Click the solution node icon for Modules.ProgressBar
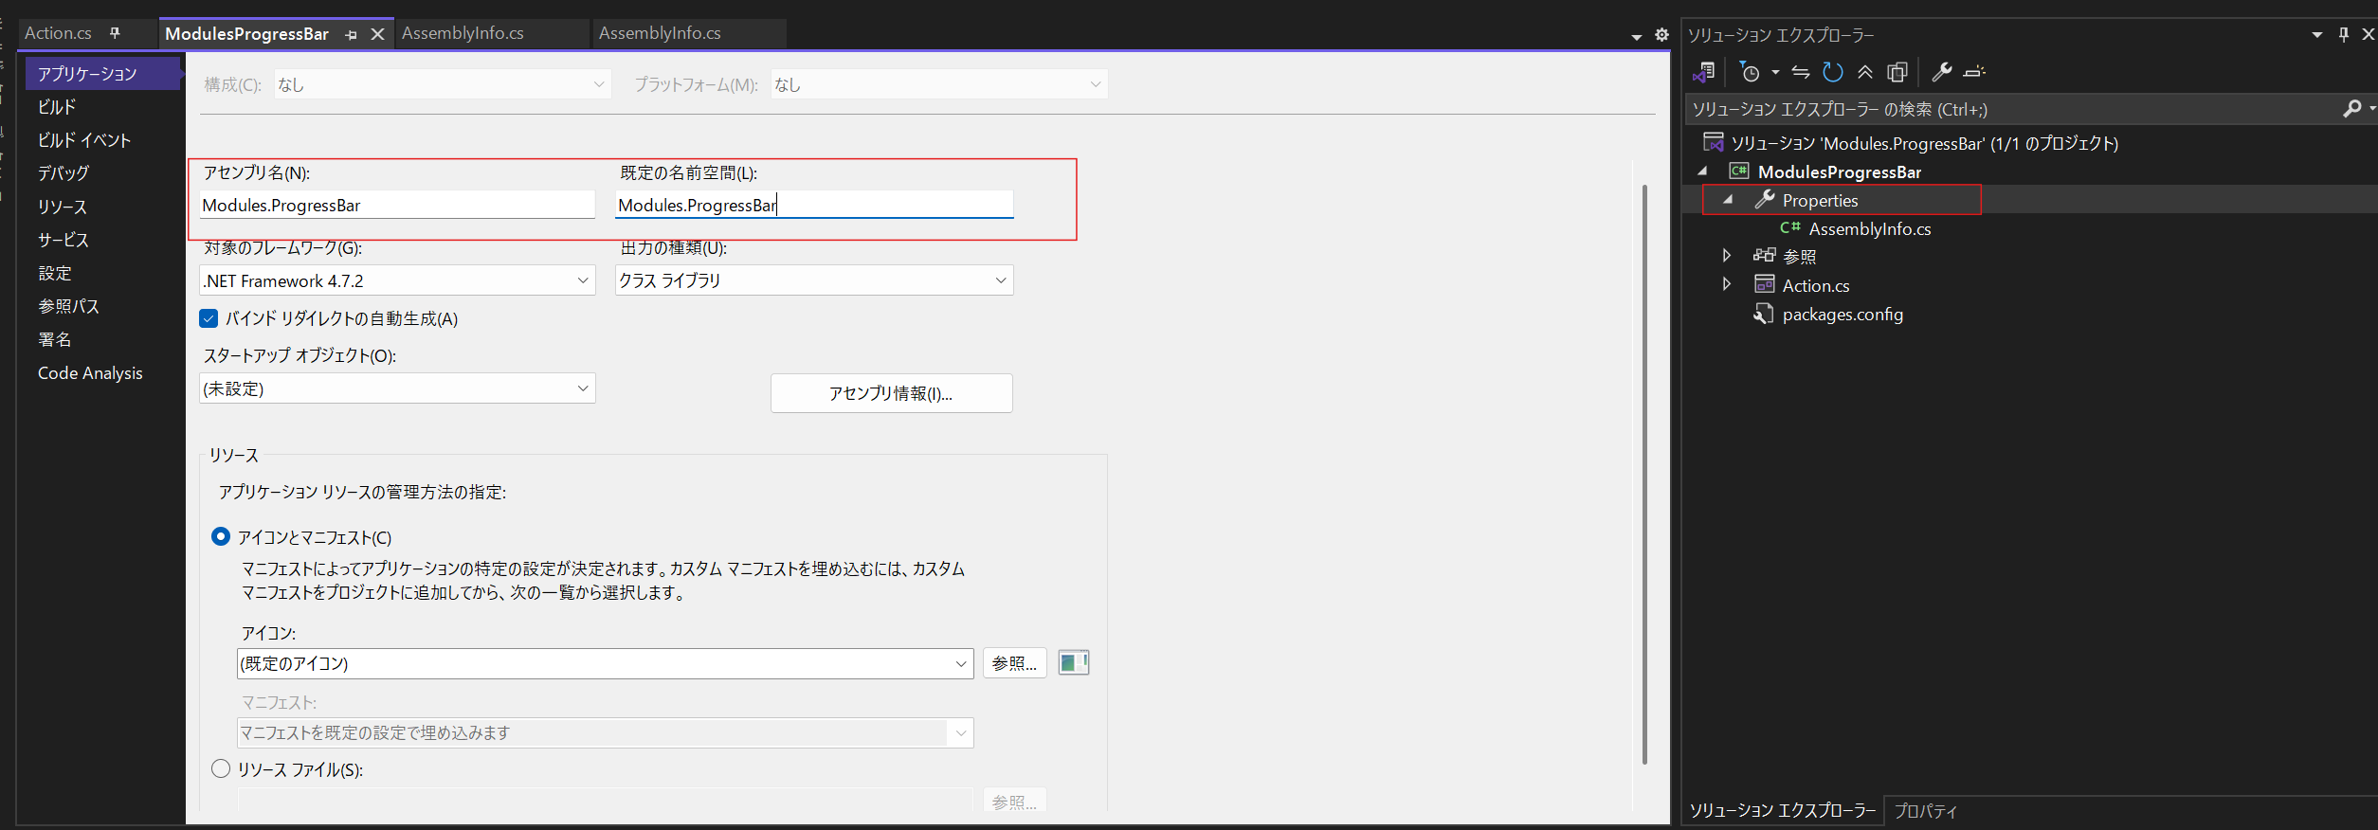Screen dimensions: 2378x830 pyautogui.click(x=1714, y=143)
